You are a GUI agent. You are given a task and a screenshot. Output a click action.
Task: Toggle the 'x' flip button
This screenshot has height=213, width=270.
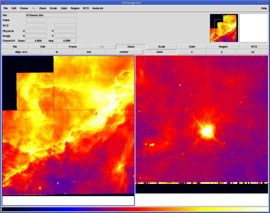pos(192,52)
